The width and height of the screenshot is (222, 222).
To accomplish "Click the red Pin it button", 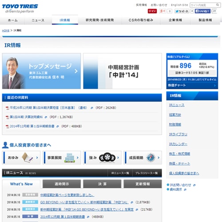I will click(x=152, y=11).
